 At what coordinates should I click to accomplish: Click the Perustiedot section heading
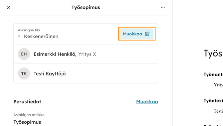27,102
